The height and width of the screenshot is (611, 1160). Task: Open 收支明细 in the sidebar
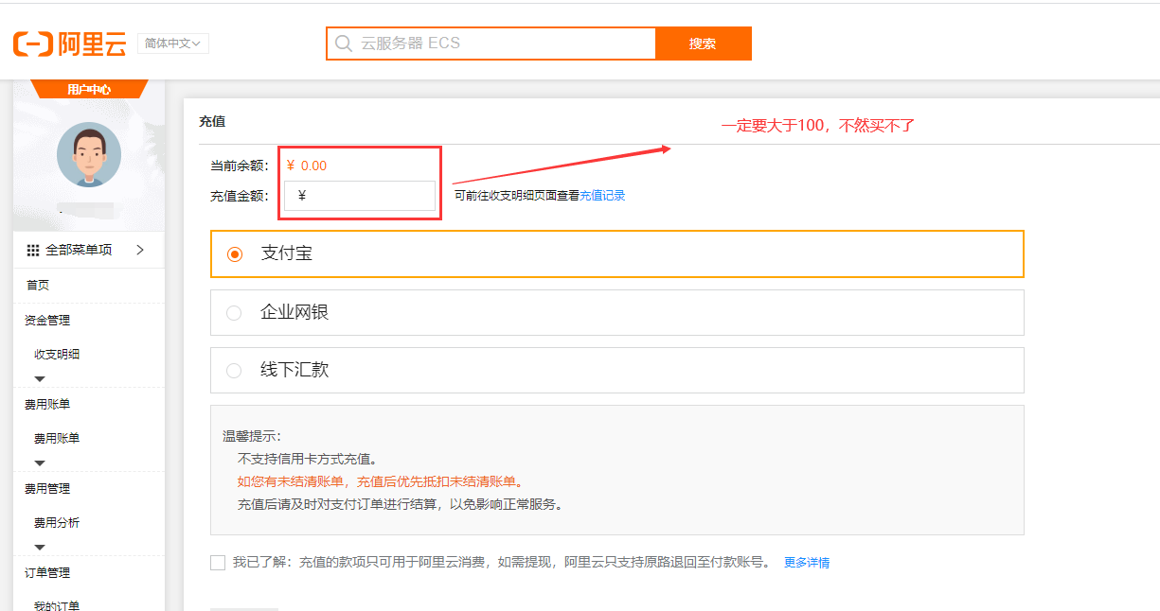(57, 355)
